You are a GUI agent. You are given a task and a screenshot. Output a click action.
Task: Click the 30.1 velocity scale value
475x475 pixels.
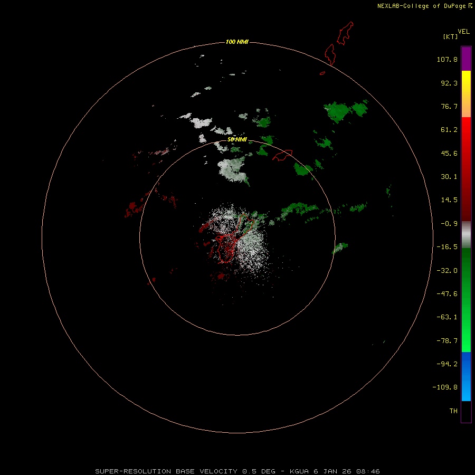click(449, 177)
